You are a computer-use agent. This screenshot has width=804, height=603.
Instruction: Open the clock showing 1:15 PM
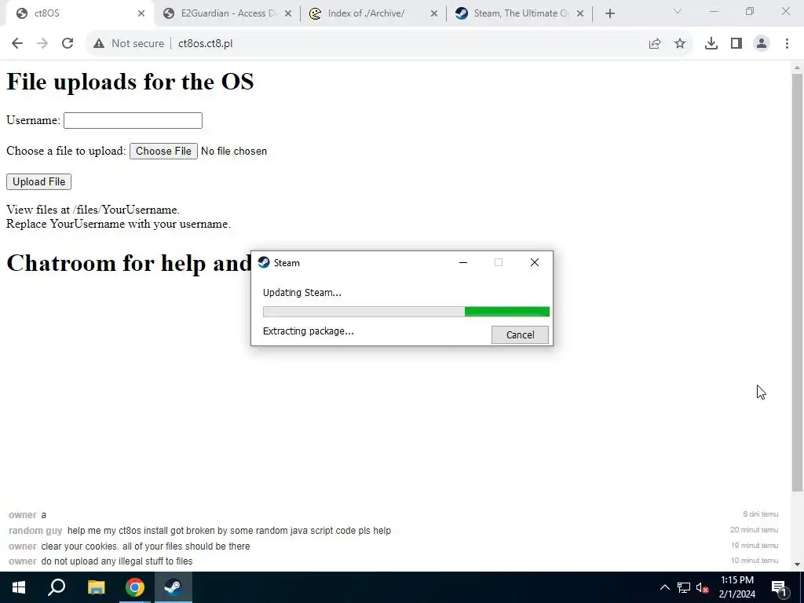[x=736, y=587]
